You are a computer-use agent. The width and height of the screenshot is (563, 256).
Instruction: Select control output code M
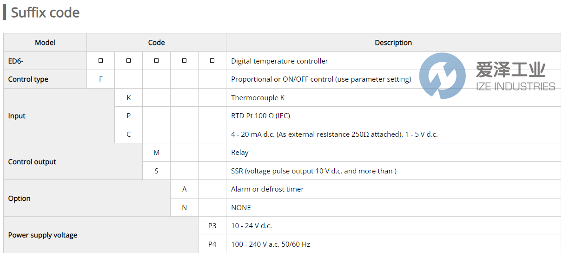pos(156,153)
